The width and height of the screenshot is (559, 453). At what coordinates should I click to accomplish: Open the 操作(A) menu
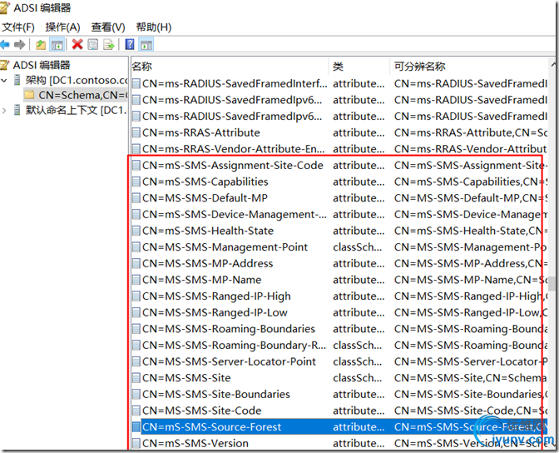tap(62, 27)
